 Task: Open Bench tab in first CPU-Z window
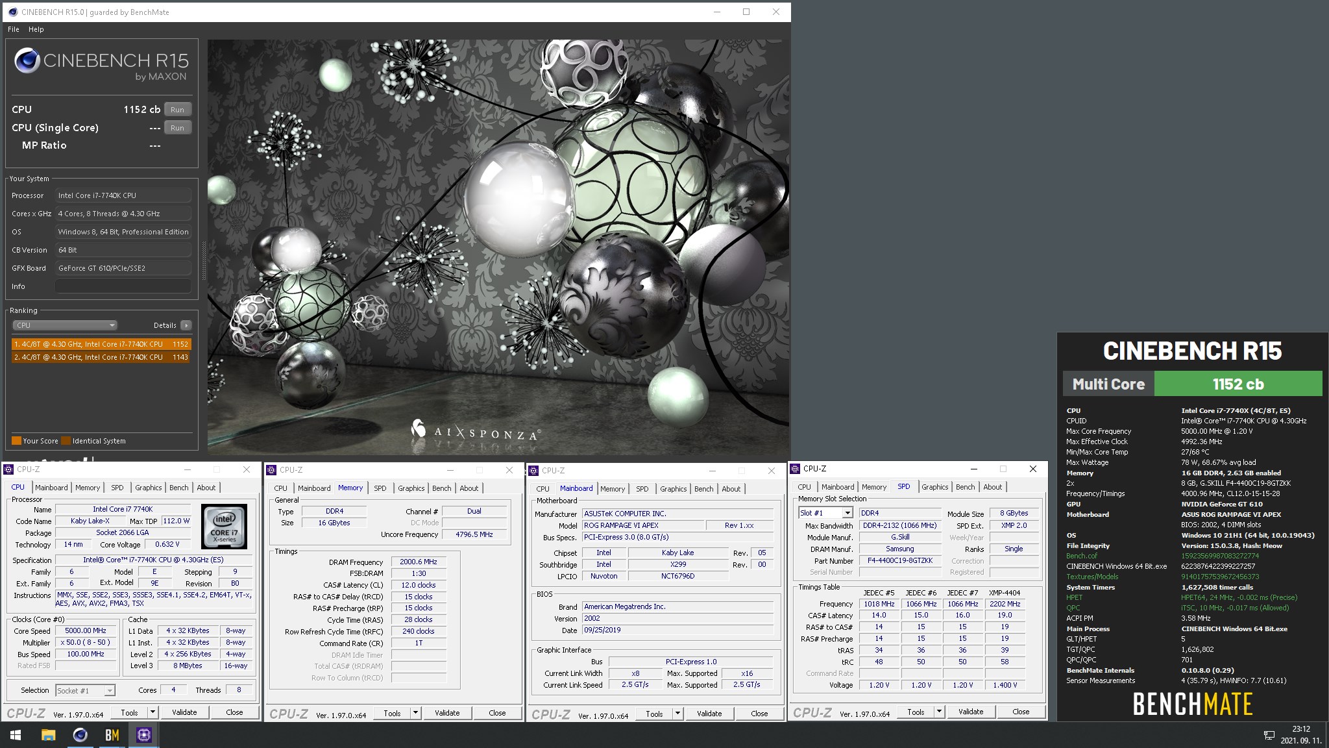point(179,488)
